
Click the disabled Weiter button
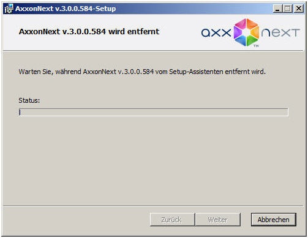[218, 220]
